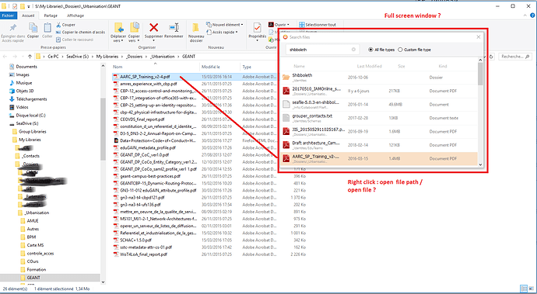Click the Back navigation arrow in Explorer

[5, 57]
